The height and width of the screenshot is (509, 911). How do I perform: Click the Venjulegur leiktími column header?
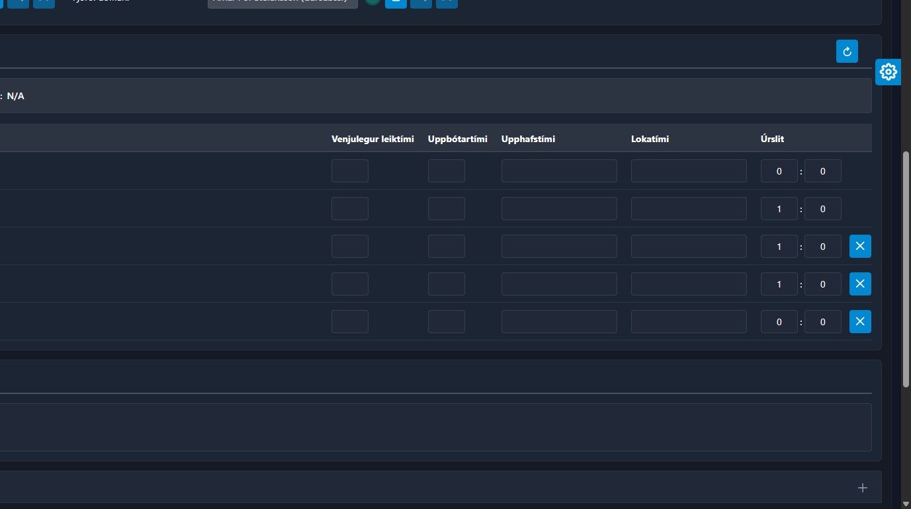[x=372, y=139]
